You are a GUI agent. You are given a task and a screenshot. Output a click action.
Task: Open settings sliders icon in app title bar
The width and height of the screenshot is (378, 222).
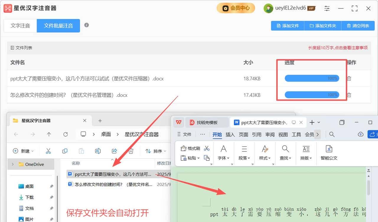pos(327,9)
